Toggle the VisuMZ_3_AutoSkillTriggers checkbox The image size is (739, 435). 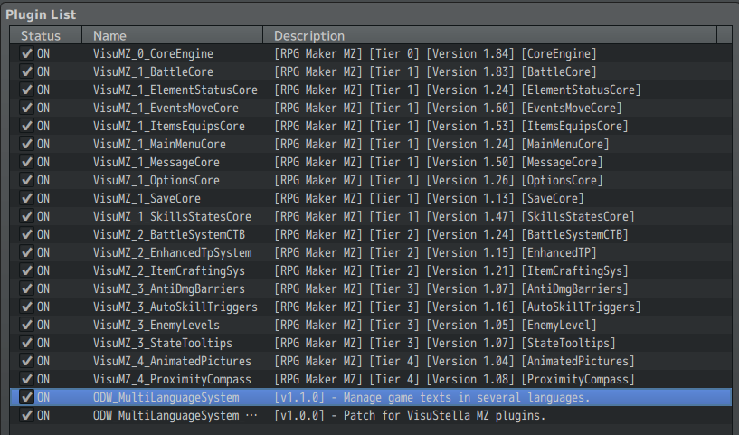[x=27, y=307]
